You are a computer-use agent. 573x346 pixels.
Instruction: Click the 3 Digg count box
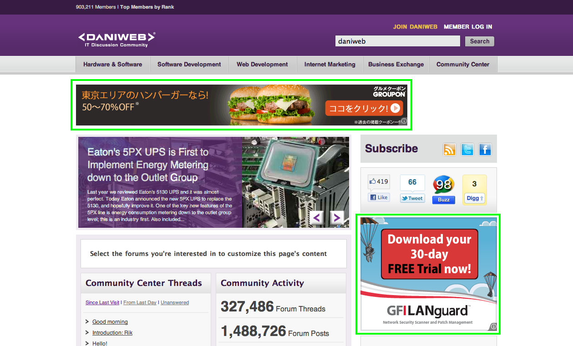475,184
